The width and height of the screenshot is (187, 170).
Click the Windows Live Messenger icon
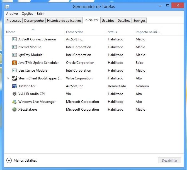14,102
